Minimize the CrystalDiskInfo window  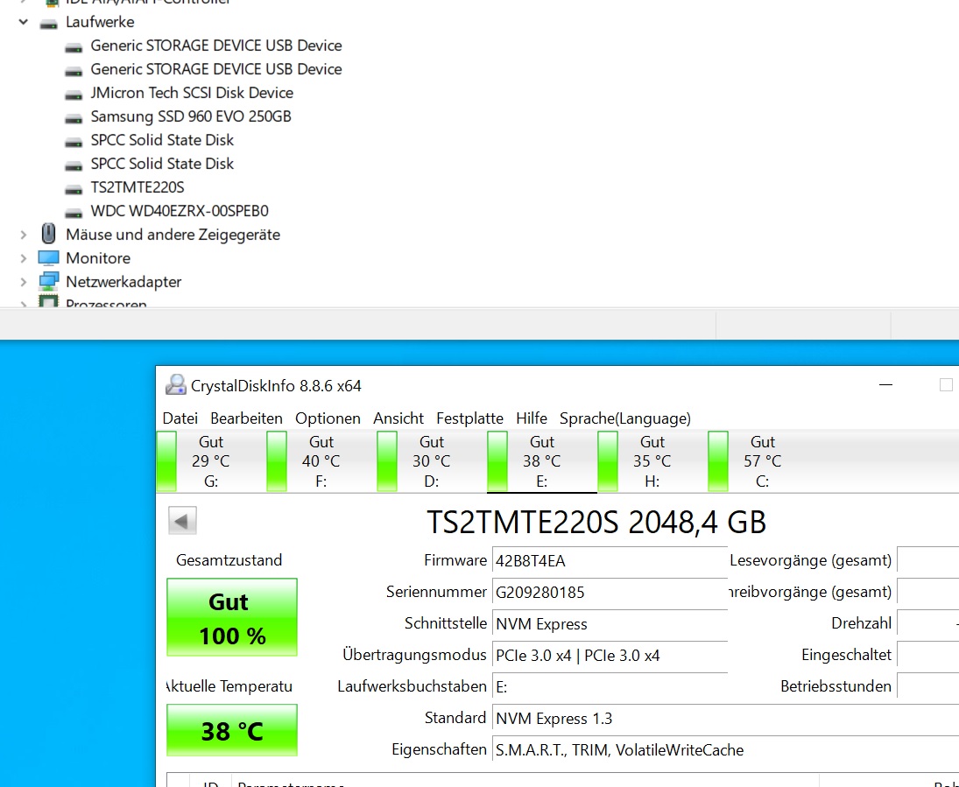[885, 385]
